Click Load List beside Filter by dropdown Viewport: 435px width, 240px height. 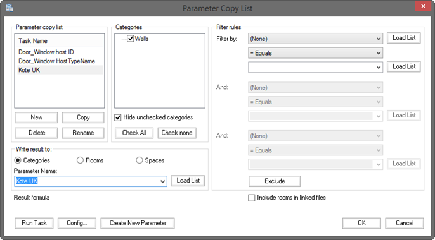404,38
